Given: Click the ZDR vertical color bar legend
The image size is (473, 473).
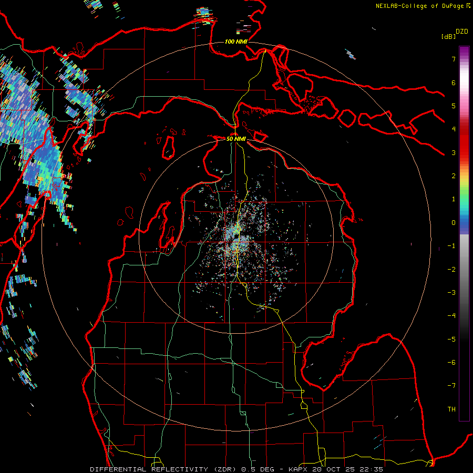Looking at the screenshot, I should click(464, 233).
